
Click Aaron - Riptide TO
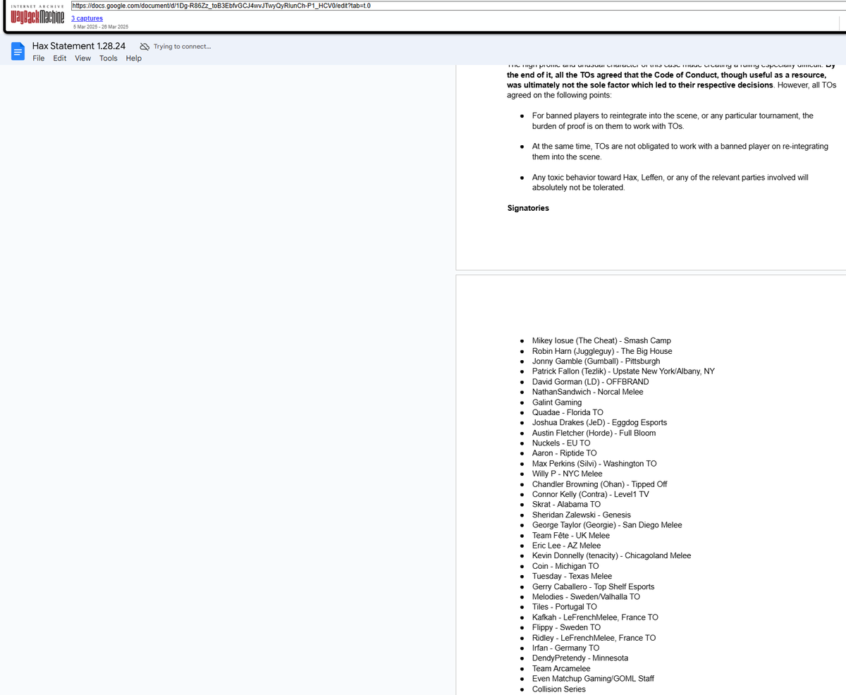(x=564, y=453)
